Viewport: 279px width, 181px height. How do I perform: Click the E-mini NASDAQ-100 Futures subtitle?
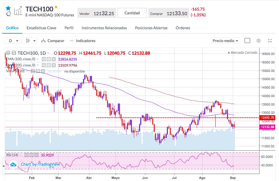50,15
